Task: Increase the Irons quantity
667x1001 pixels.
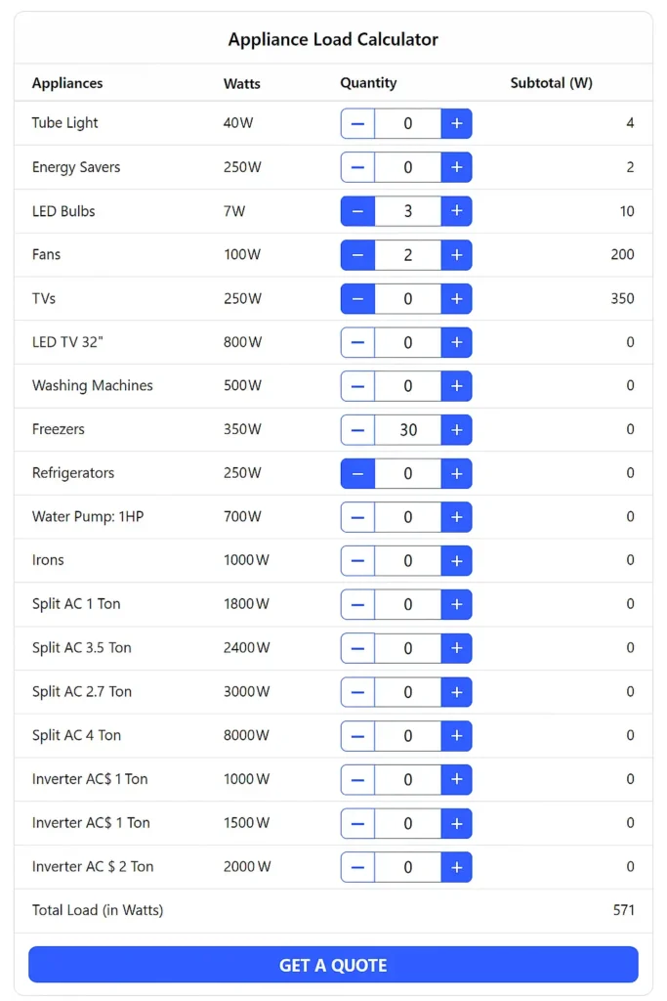Action: pyautogui.click(x=456, y=560)
